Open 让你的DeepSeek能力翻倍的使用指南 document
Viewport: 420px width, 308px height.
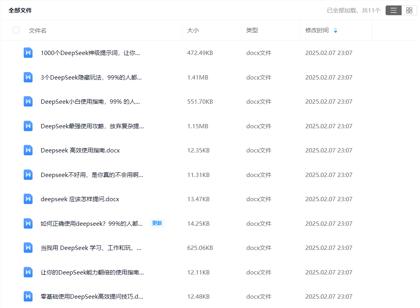pyautogui.click(x=92, y=273)
